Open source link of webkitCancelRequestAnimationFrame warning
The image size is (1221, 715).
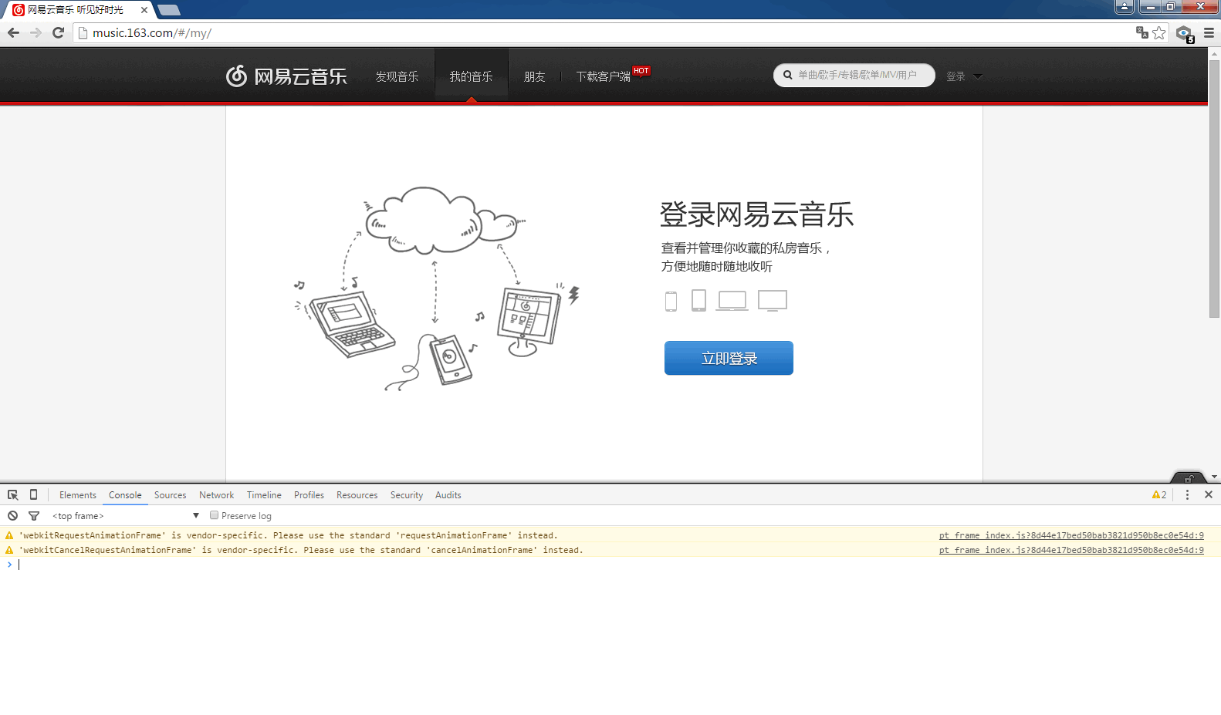click(1071, 550)
